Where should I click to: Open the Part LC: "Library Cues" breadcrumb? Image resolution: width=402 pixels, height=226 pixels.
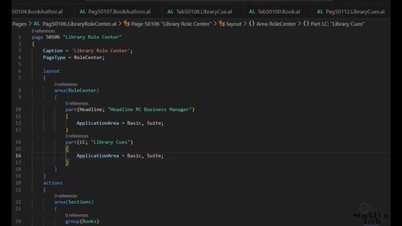pos(337,24)
